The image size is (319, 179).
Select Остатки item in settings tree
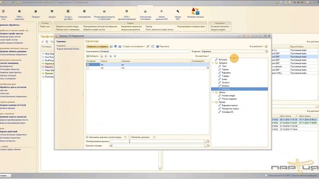(226, 83)
